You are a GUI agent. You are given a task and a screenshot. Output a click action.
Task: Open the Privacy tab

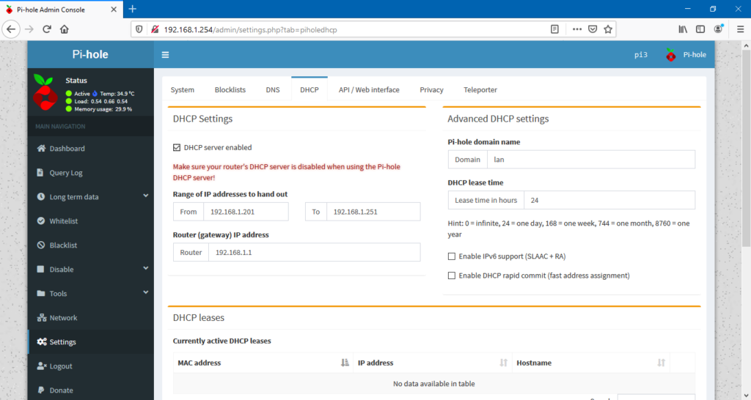click(431, 89)
